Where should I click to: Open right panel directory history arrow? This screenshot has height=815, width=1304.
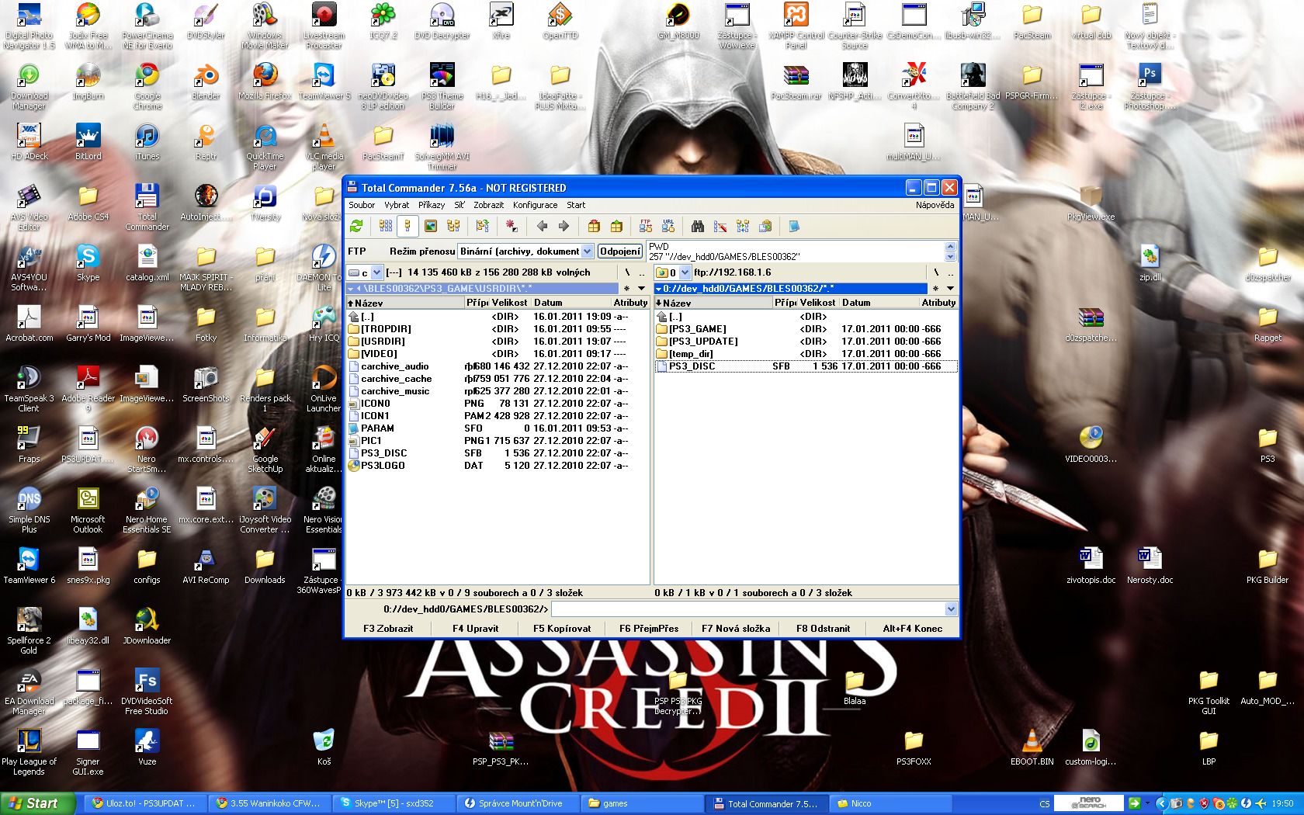pos(950,289)
